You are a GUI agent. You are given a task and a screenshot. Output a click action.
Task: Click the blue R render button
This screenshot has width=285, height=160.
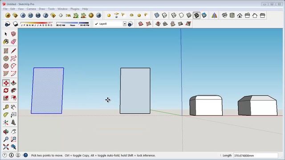point(23,16)
